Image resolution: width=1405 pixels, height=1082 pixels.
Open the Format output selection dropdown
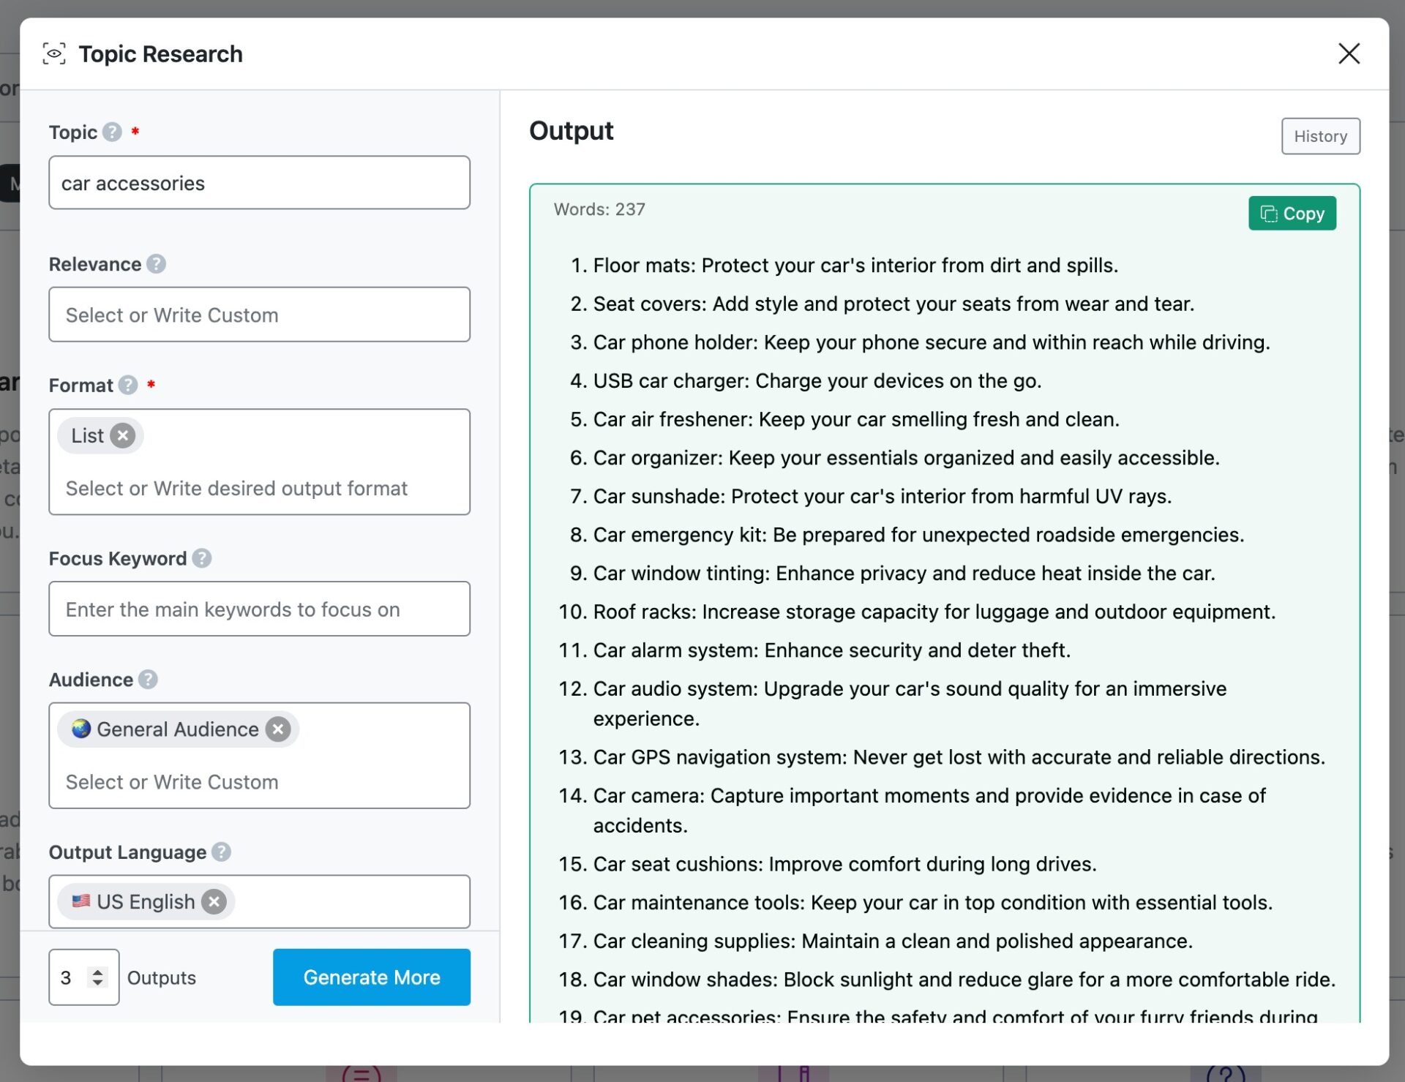[x=259, y=488]
